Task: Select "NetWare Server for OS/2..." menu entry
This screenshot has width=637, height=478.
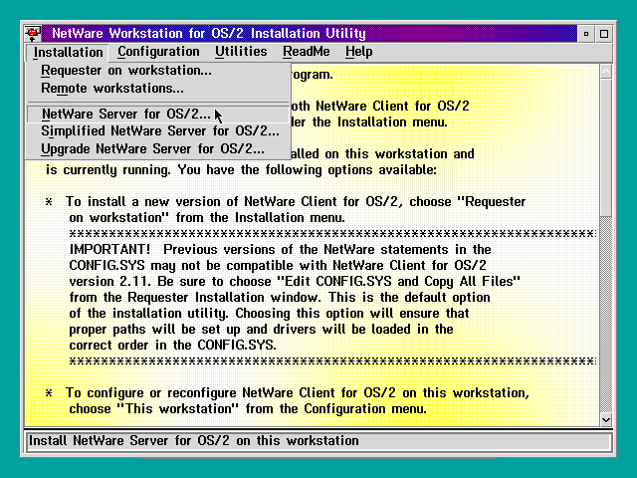Action: click(x=158, y=115)
